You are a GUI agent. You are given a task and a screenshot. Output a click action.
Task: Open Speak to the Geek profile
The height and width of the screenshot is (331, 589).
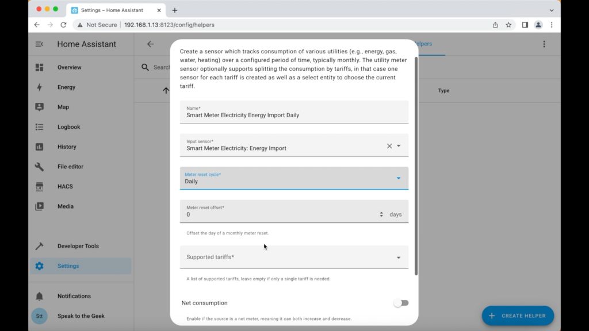click(81, 316)
